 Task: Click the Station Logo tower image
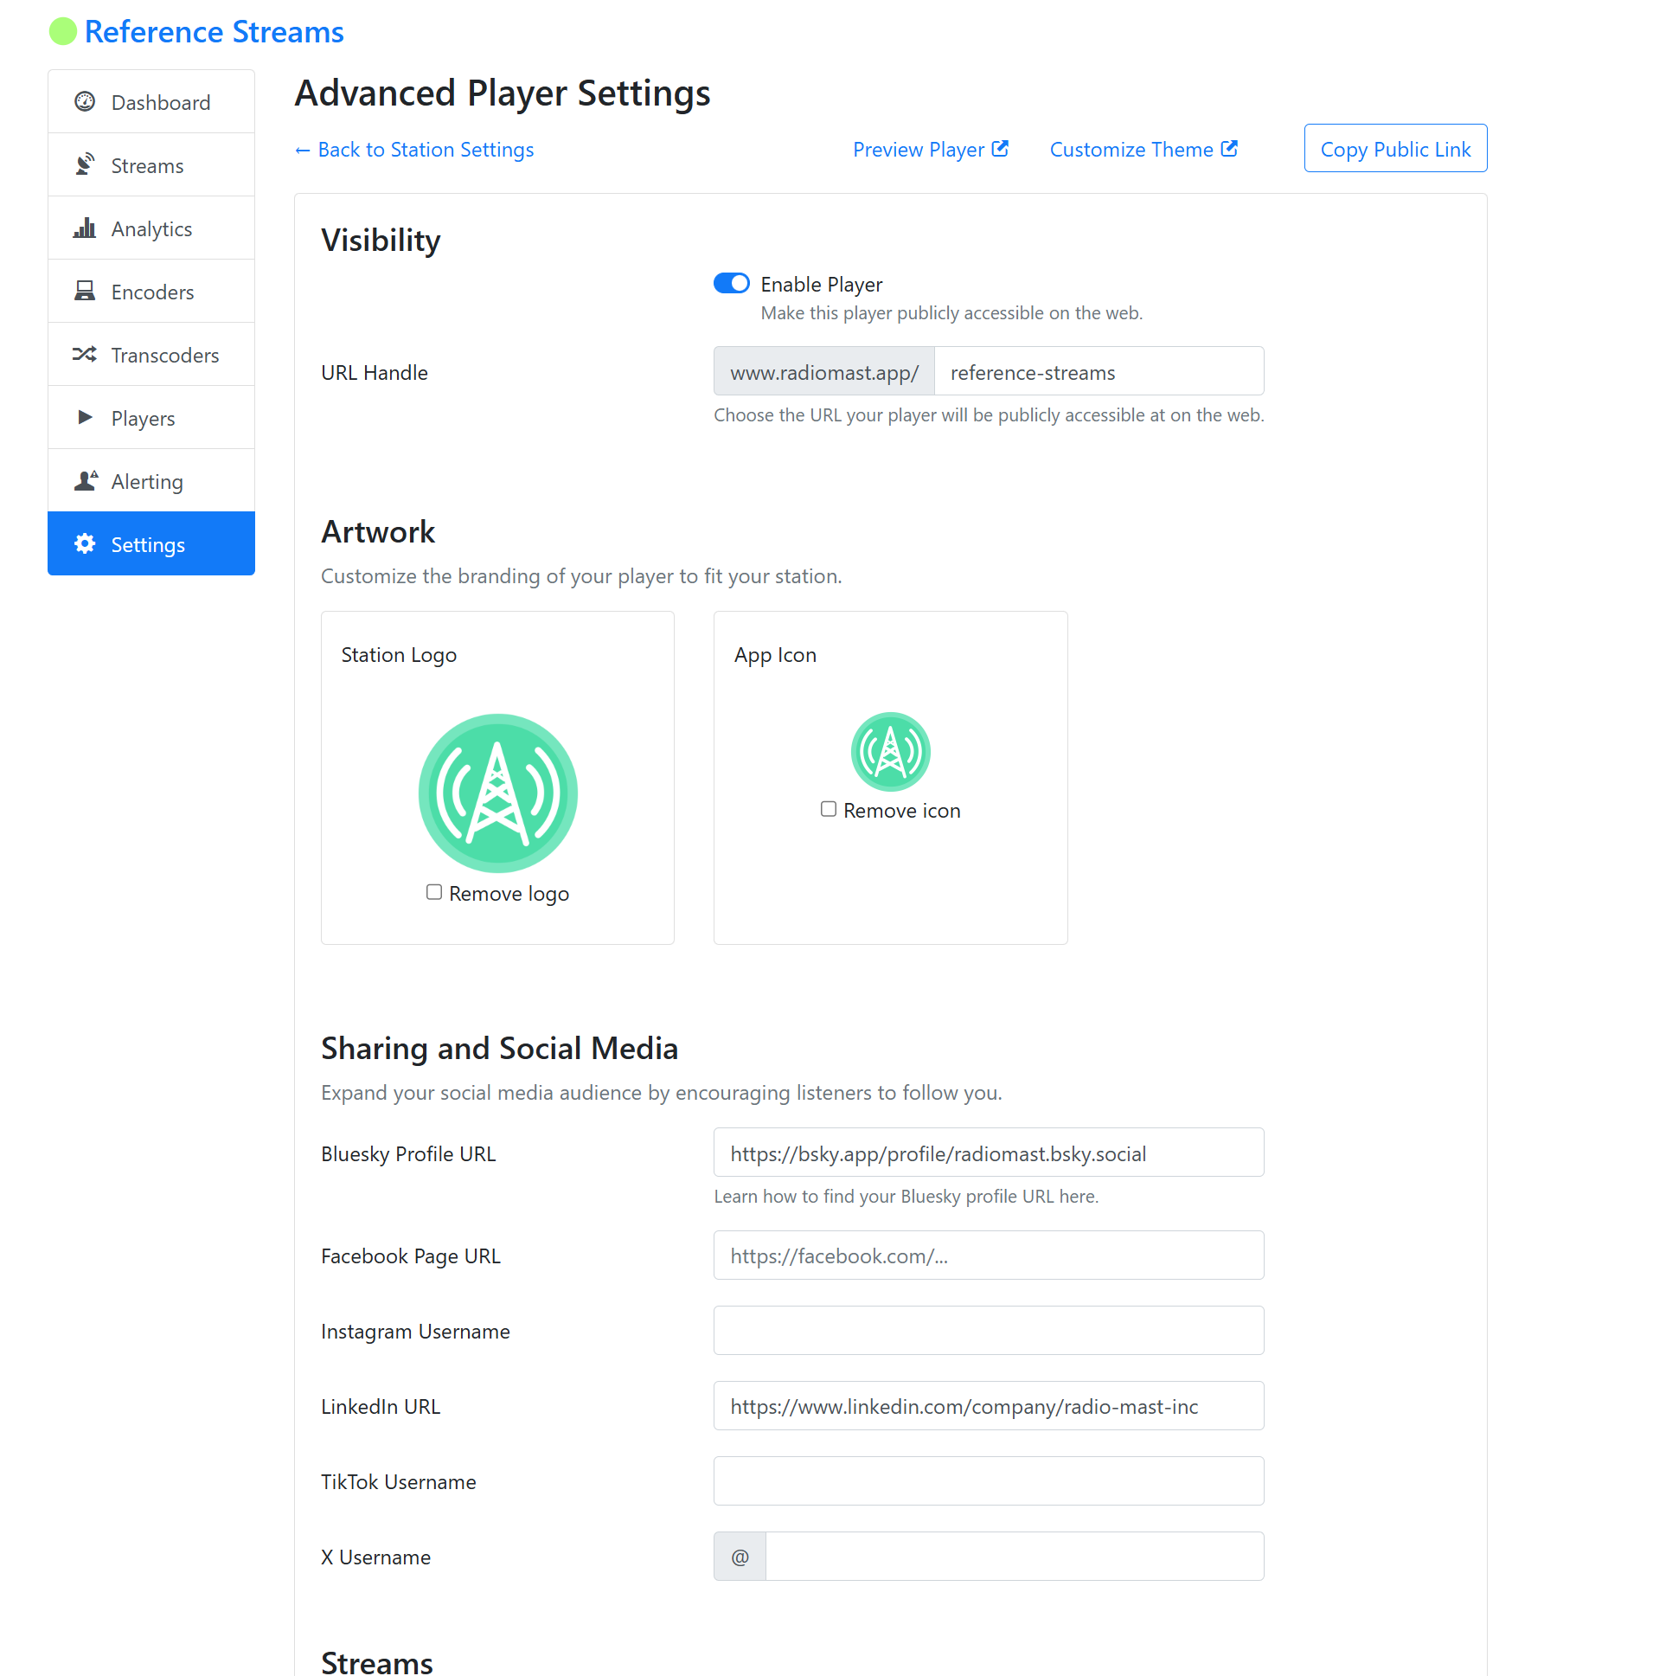[x=497, y=793]
